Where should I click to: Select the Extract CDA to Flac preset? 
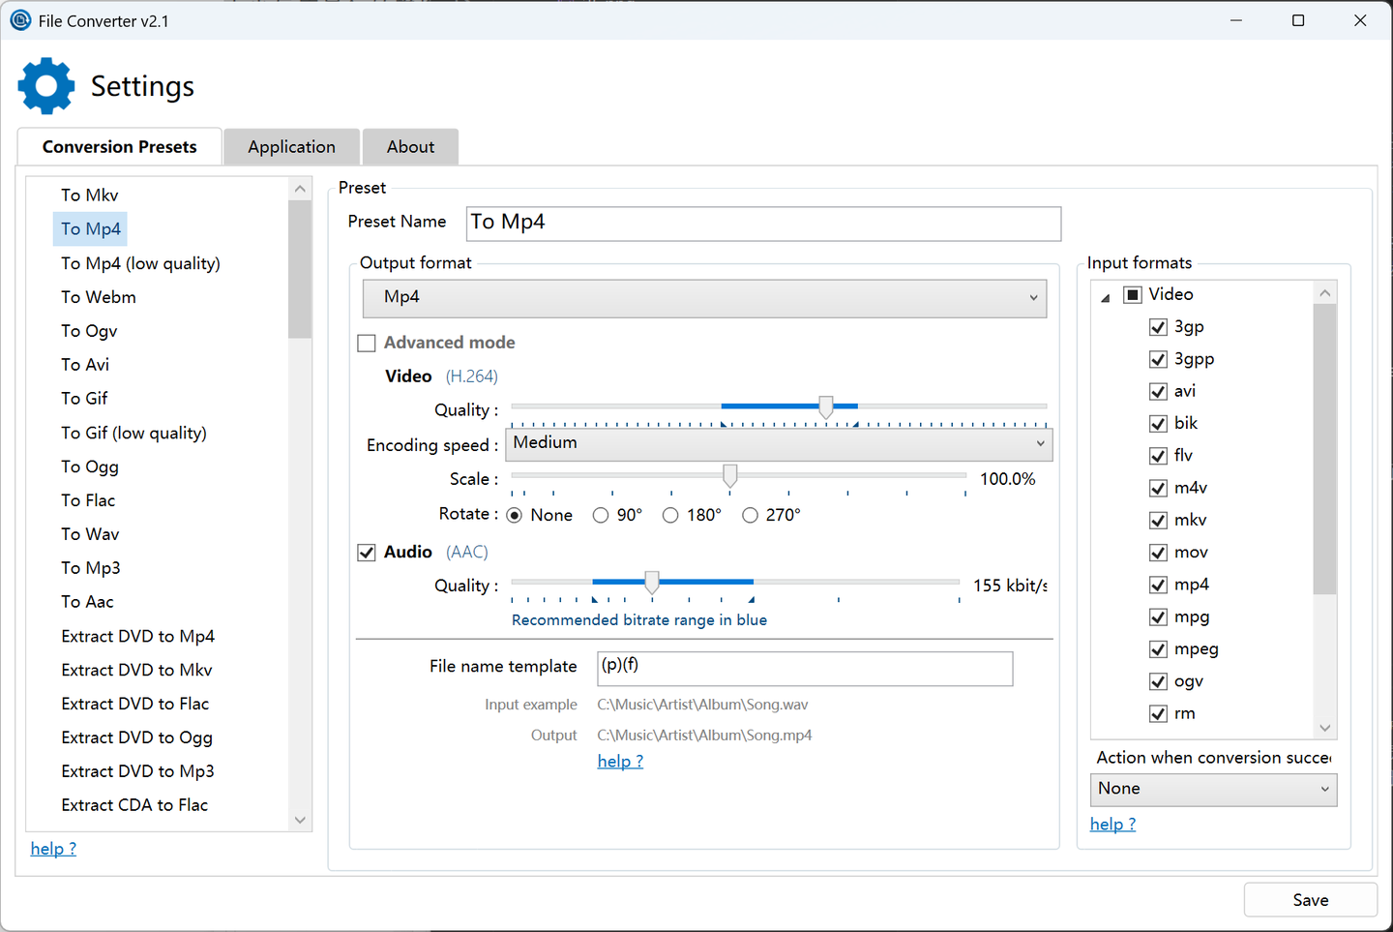coord(134,805)
